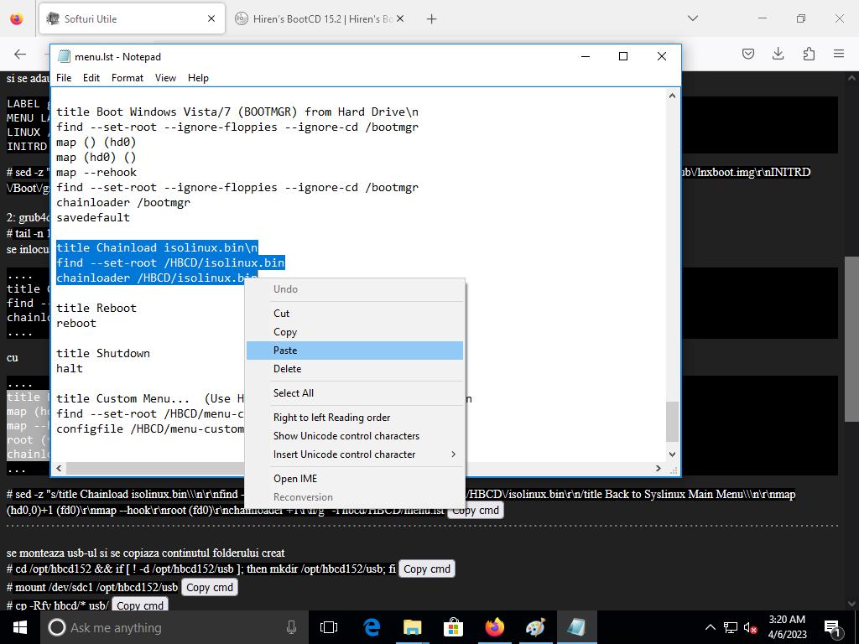Screen dimensions: 859x644
Task: Toggle Show Unicode control characters
Action: pos(346,436)
